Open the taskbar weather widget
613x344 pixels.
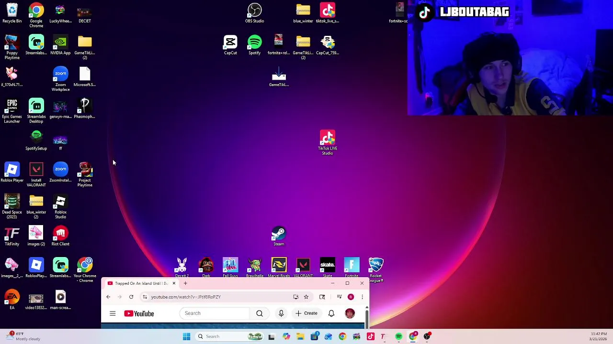click(22, 336)
